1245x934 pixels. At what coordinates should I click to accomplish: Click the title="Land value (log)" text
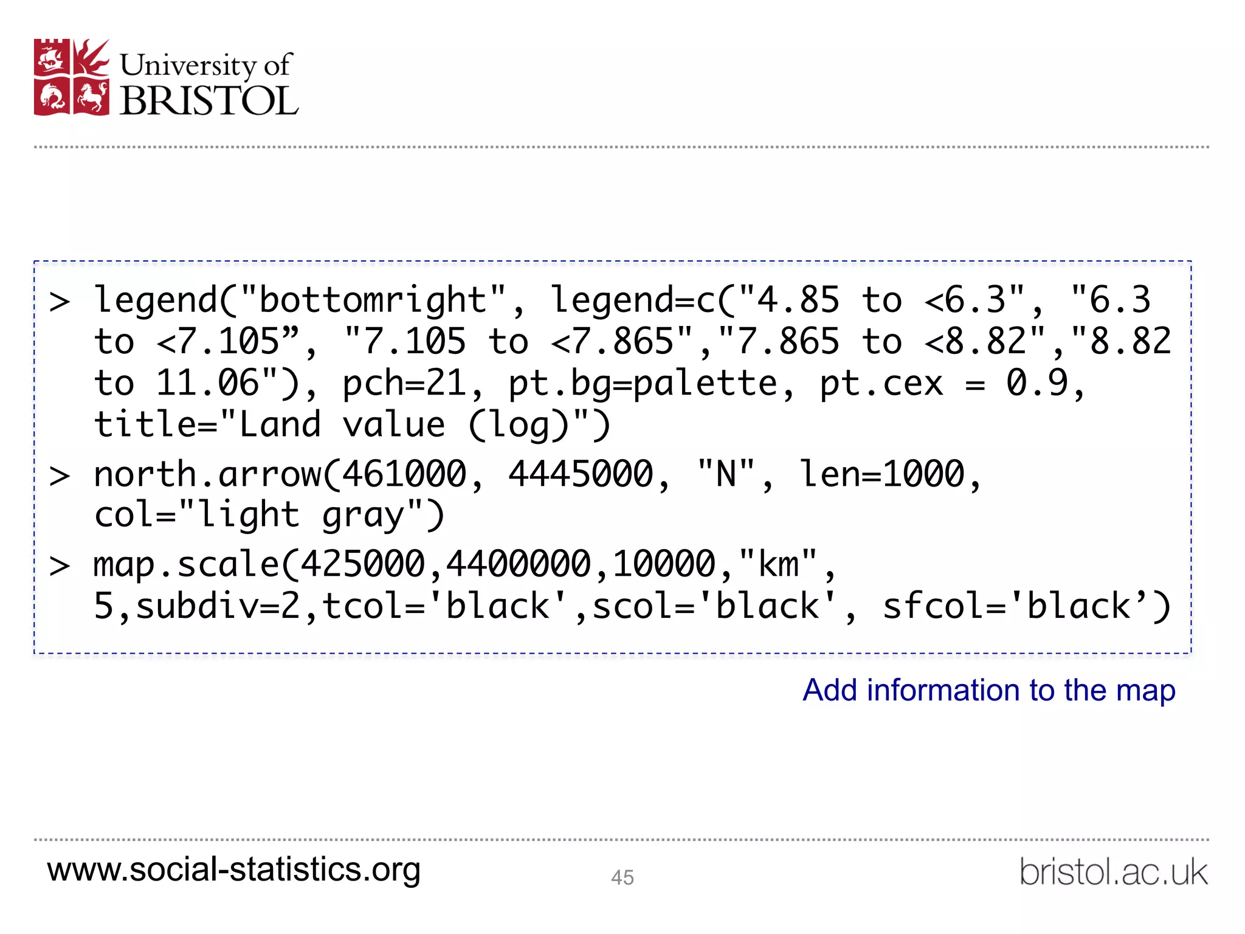352,424
